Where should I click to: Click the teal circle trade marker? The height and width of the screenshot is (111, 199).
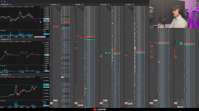(x=181, y=43)
